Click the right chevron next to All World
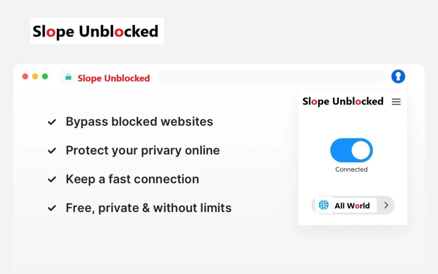This screenshot has height=274, width=438. (x=386, y=205)
